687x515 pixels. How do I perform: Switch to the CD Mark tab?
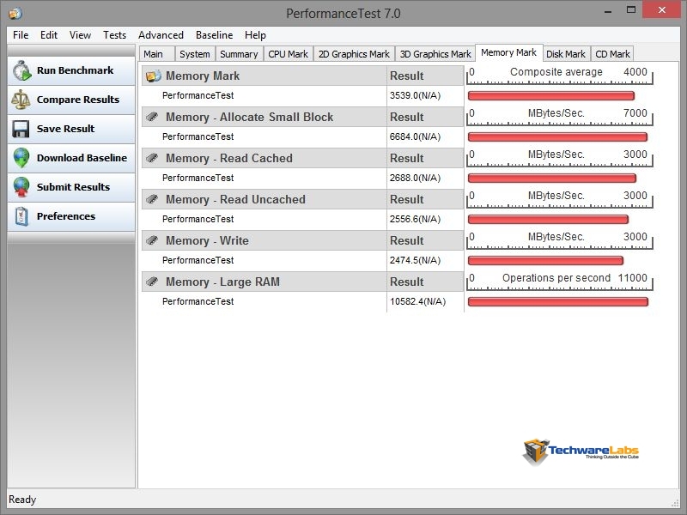[612, 54]
